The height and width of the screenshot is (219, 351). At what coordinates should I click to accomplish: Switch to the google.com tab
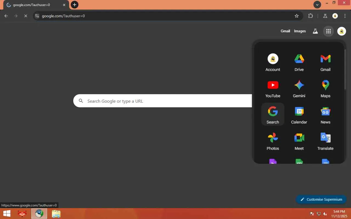coord(36,5)
